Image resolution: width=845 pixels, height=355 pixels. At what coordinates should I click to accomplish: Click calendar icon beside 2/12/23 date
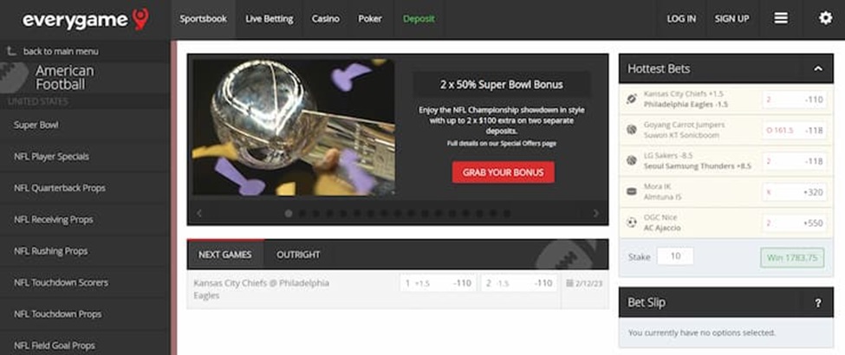pyautogui.click(x=570, y=283)
